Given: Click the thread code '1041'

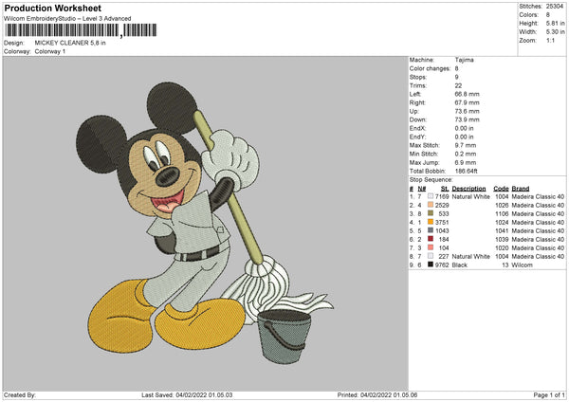Looking at the screenshot, I should (x=502, y=230).
